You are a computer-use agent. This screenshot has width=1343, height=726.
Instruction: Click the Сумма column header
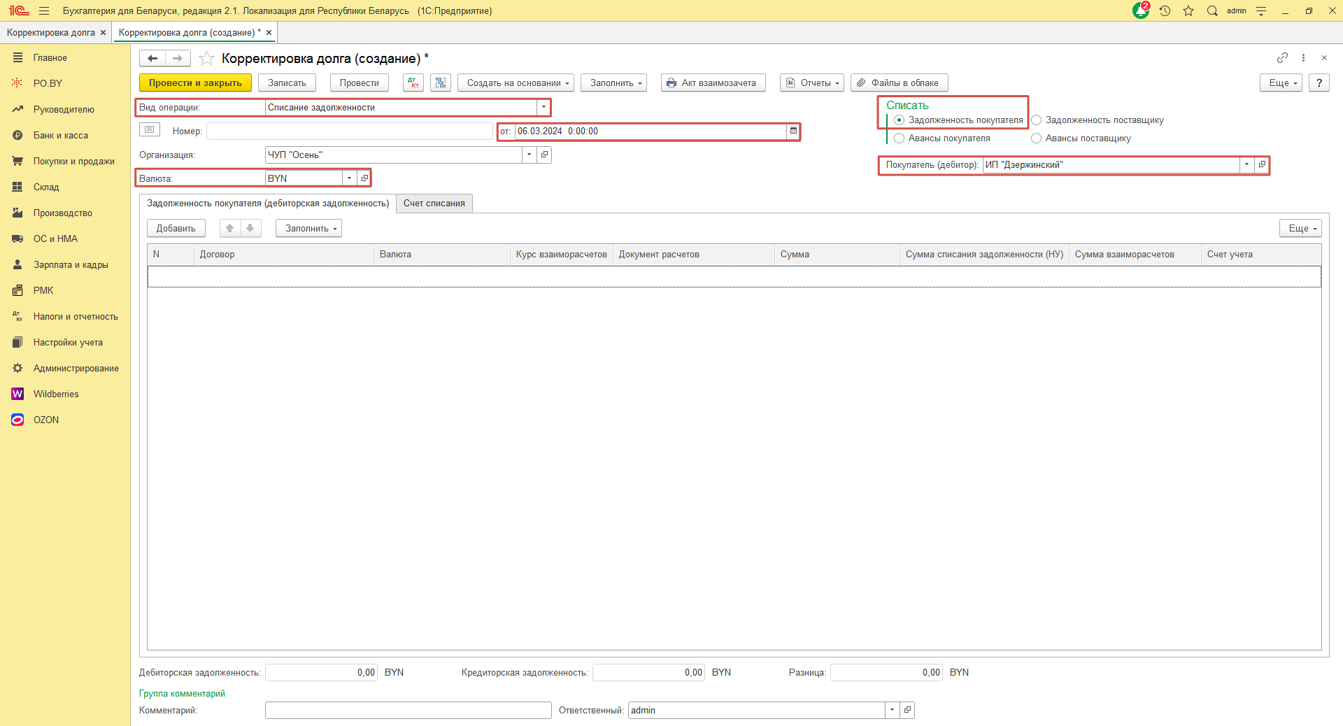click(837, 255)
